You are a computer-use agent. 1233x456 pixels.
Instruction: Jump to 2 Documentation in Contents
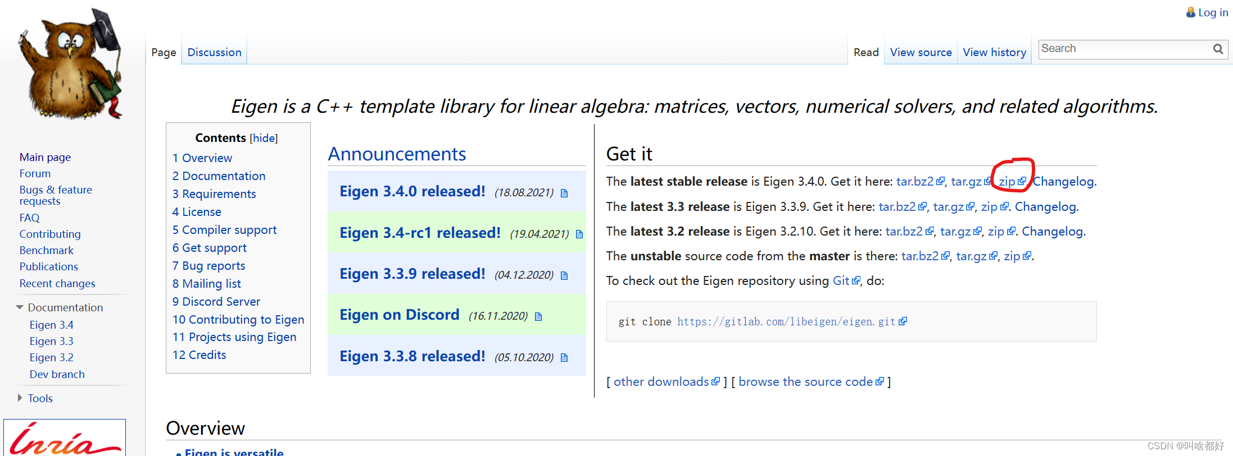(x=219, y=176)
